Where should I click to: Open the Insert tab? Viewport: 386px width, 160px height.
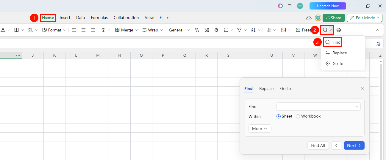[65, 18]
